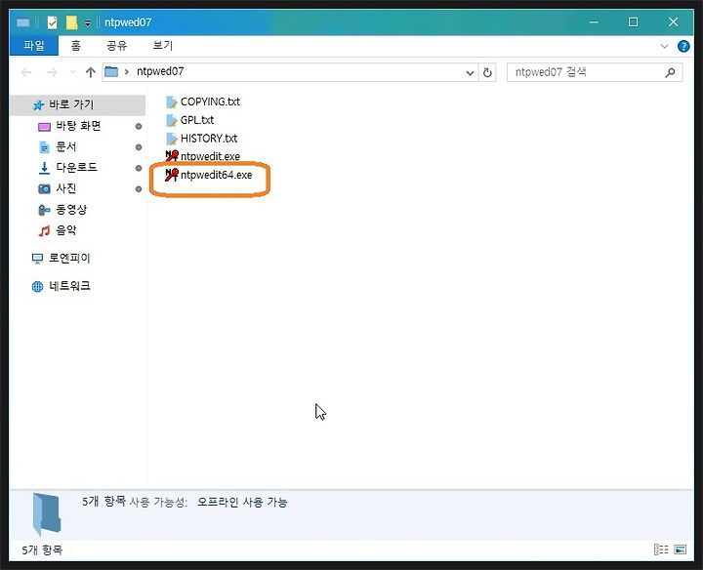Open 다운로드 in the sidebar
The image size is (703, 570).
click(x=76, y=168)
